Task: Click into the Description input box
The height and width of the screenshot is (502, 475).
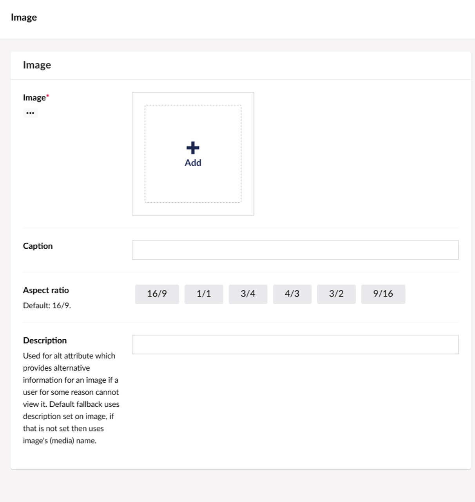Action: point(295,344)
